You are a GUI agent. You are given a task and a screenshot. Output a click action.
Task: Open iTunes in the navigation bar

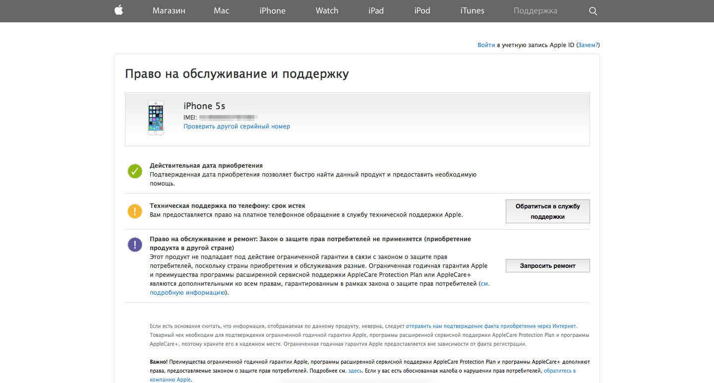pyautogui.click(x=472, y=10)
